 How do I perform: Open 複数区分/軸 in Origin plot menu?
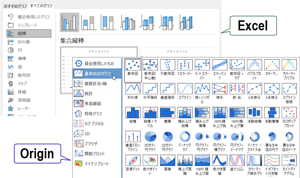pyautogui.click(x=97, y=83)
